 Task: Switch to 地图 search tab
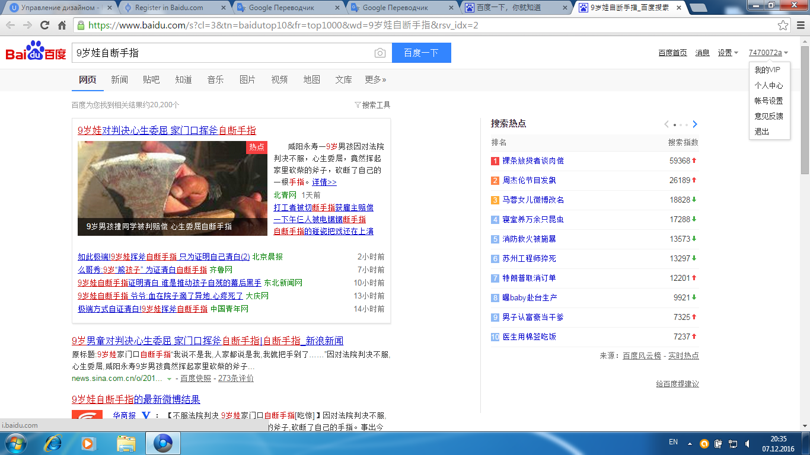coord(311,79)
